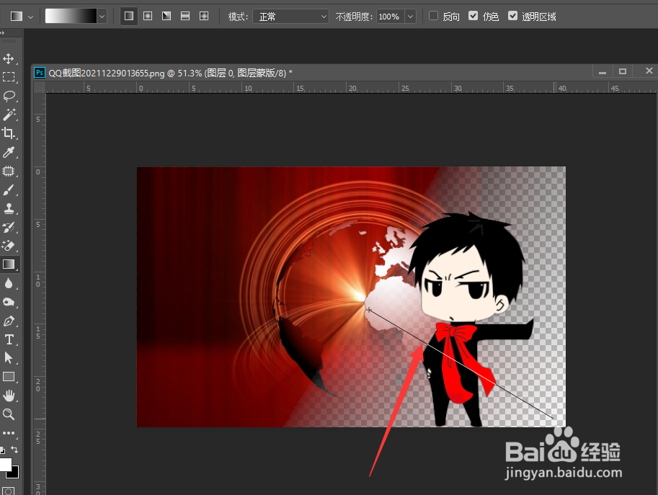This screenshot has height=495, width=658.
Task: Select the Healing Brush patch tool
Action: pos(9,171)
